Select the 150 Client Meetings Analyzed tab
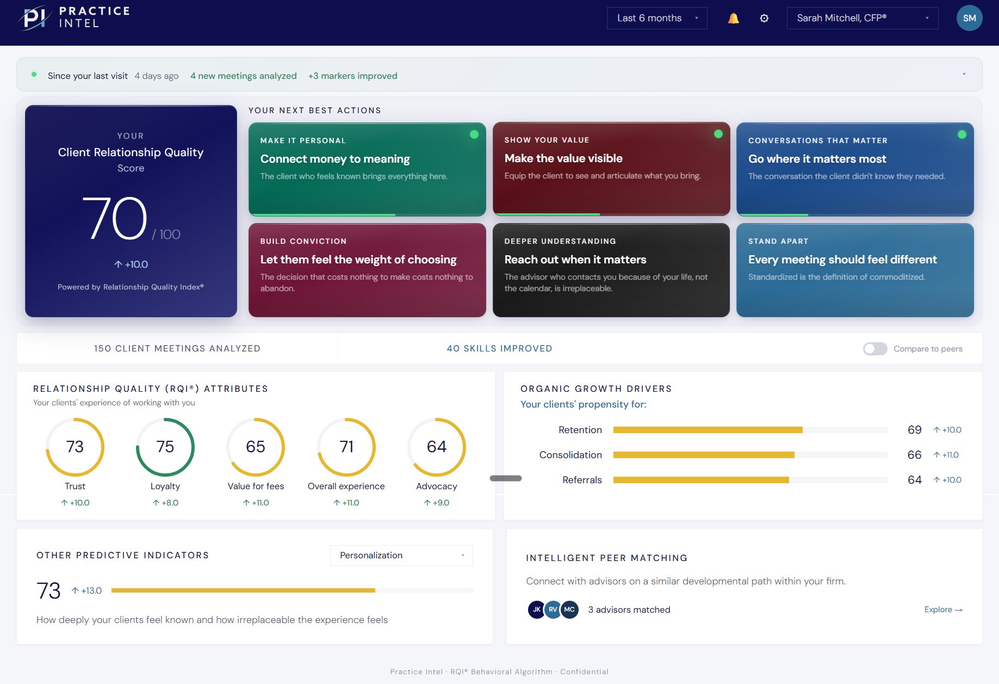Image resolution: width=999 pixels, height=684 pixels. [177, 348]
